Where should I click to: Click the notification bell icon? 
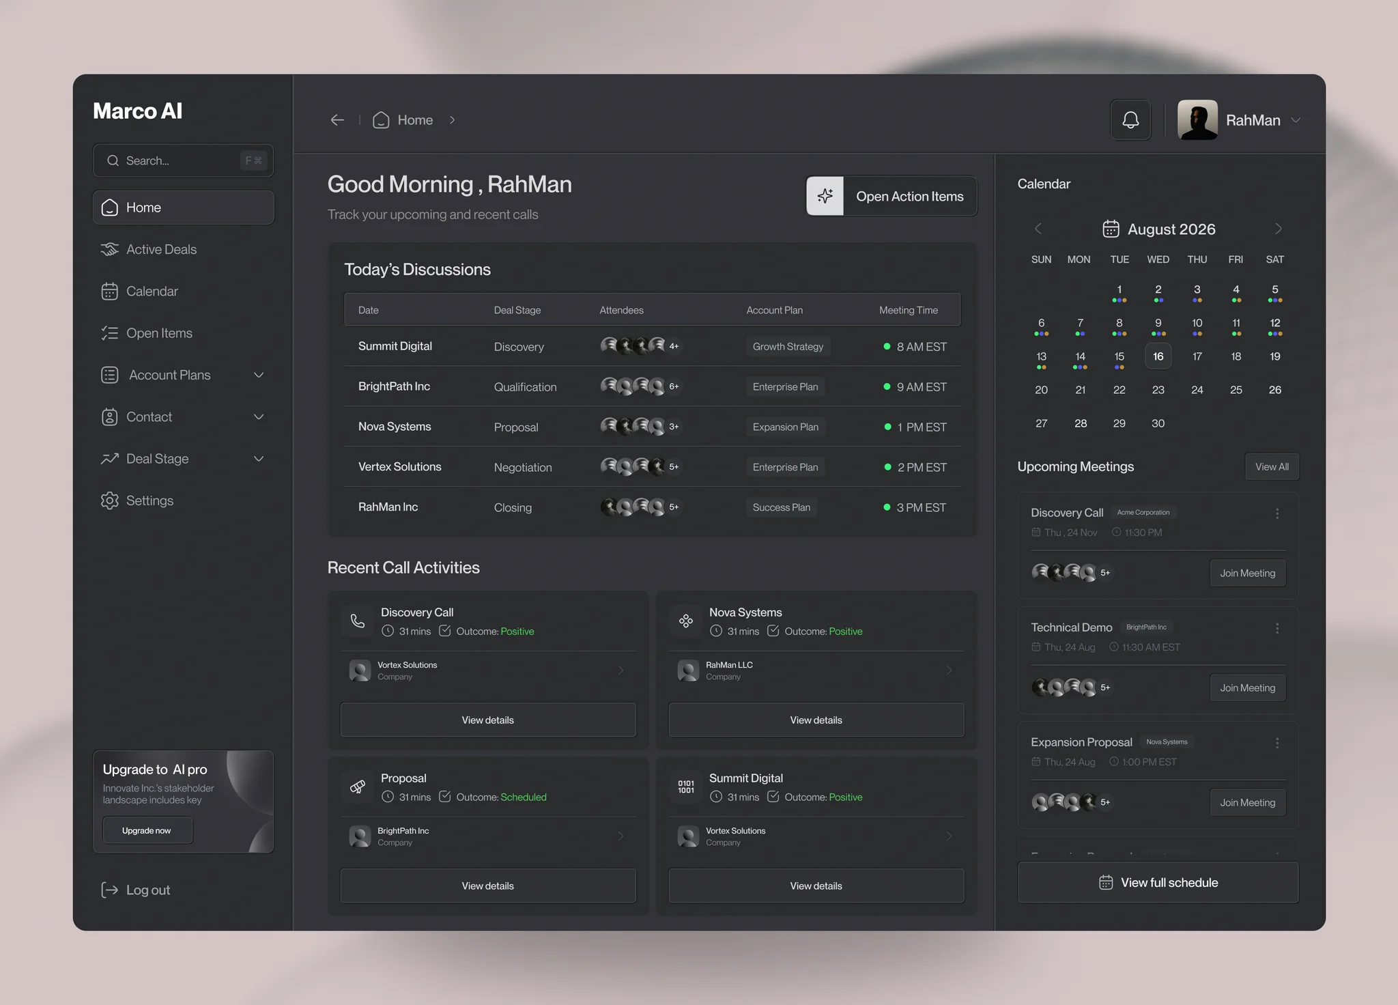click(x=1130, y=120)
